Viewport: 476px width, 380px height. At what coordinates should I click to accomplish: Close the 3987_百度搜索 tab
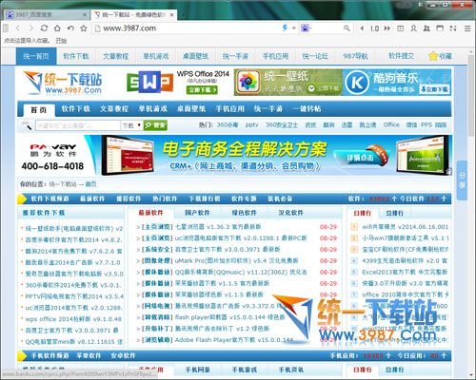pyautogui.click(x=85, y=14)
